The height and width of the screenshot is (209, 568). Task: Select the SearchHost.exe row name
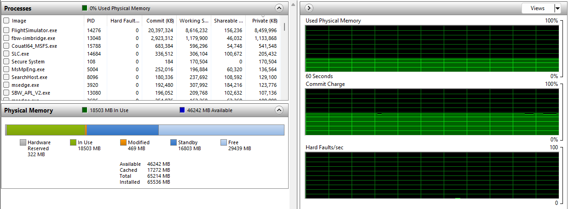29,77
